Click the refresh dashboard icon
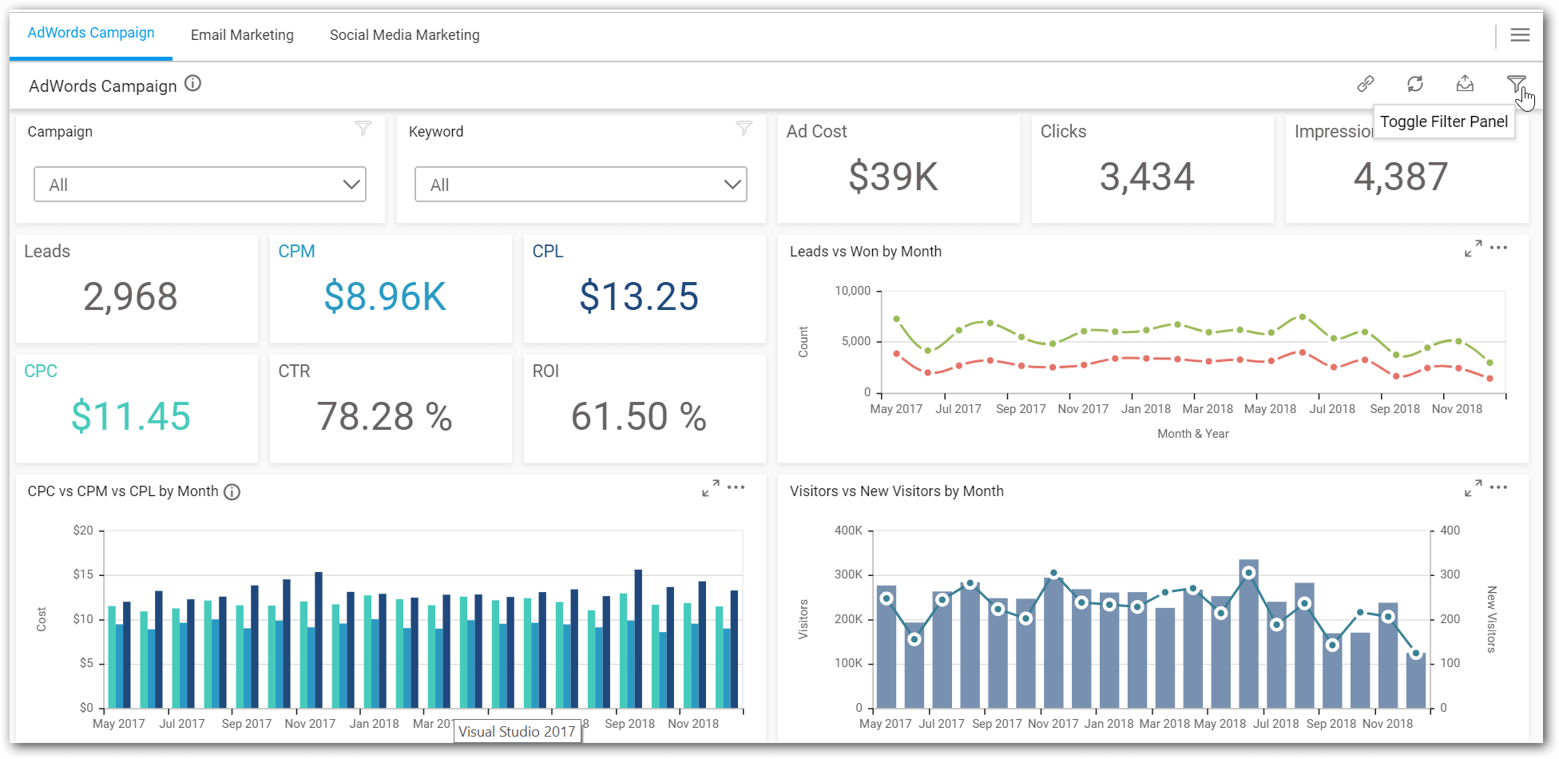Viewport: 1559px width, 759px height. (1415, 84)
